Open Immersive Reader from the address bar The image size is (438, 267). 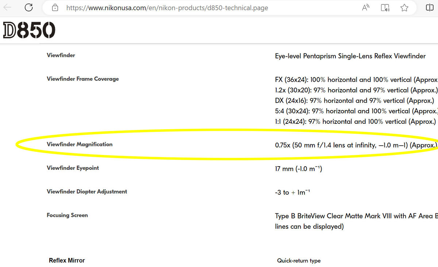point(385,8)
